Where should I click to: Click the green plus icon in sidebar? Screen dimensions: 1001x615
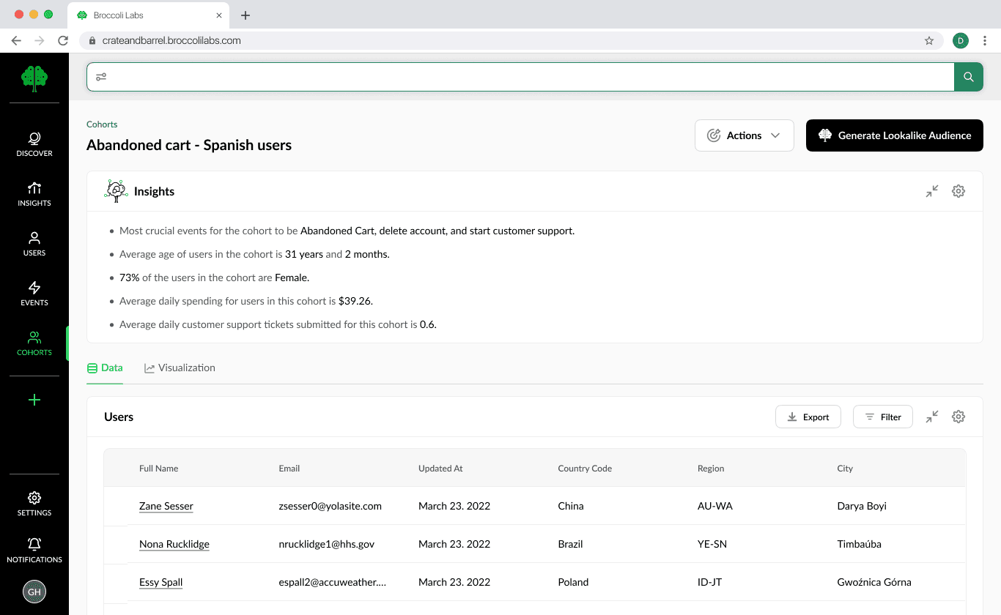pyautogui.click(x=34, y=400)
